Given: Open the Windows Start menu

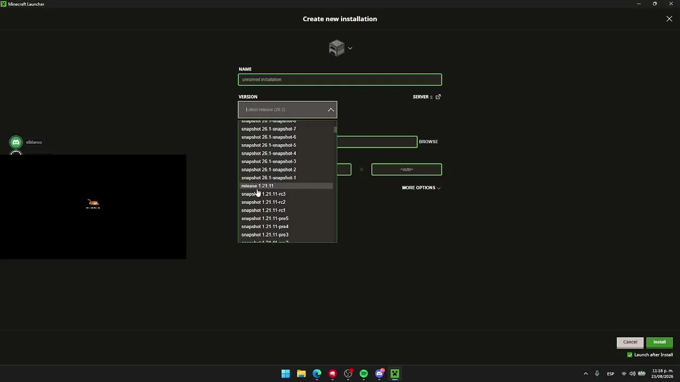Looking at the screenshot, I should (x=285, y=374).
